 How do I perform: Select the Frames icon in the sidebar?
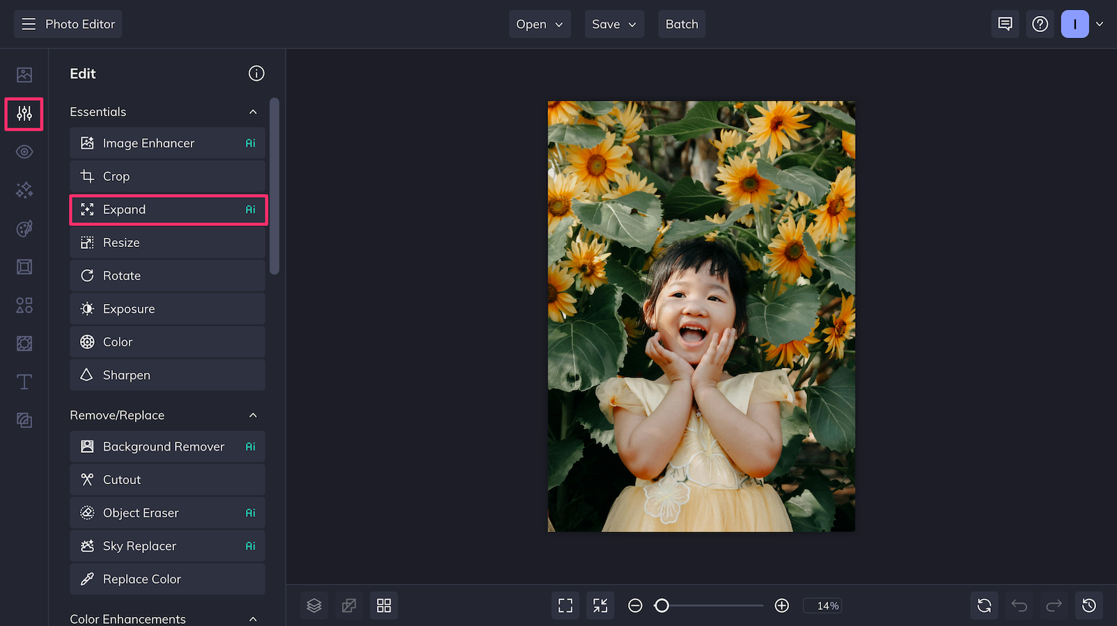[x=24, y=266]
